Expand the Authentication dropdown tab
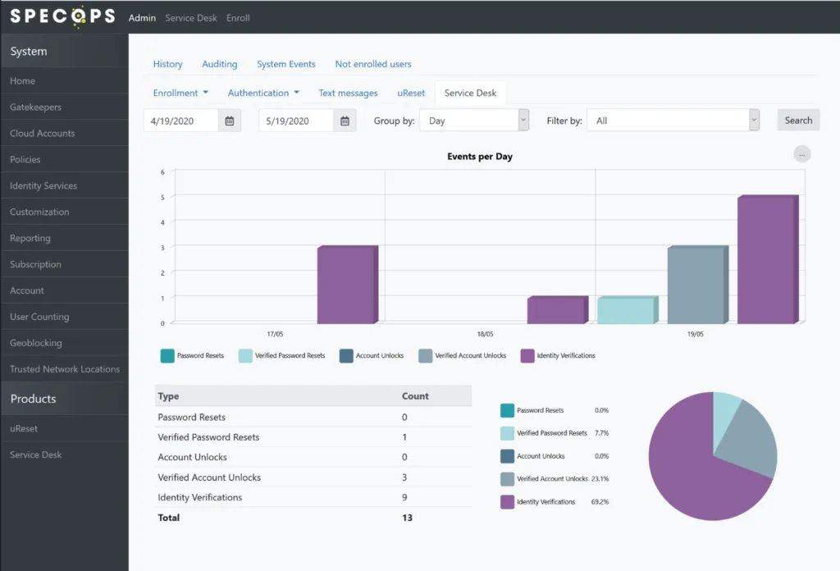 pyautogui.click(x=263, y=93)
